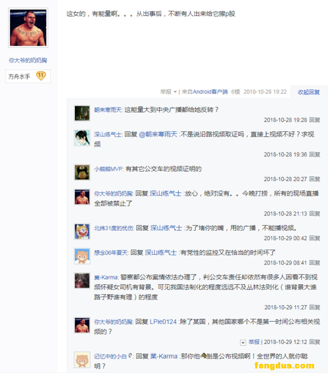Open the 举报 dropdown near 6楼
This screenshot has height=373, width=329.
pos(168,92)
